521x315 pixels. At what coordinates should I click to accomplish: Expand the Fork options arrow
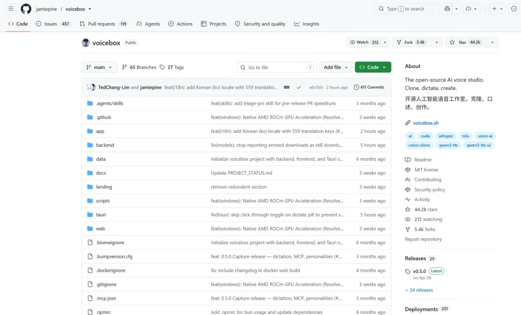click(x=437, y=42)
